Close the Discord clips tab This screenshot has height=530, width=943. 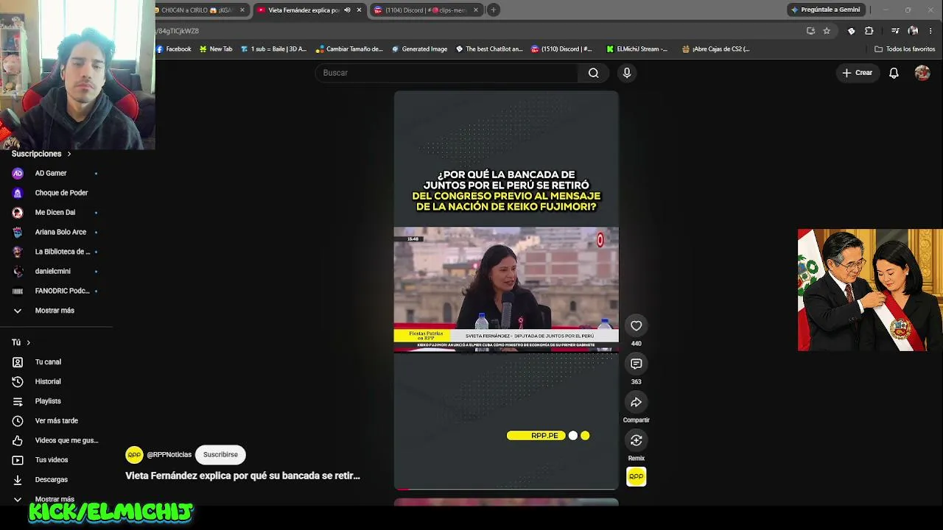pyautogui.click(x=476, y=10)
